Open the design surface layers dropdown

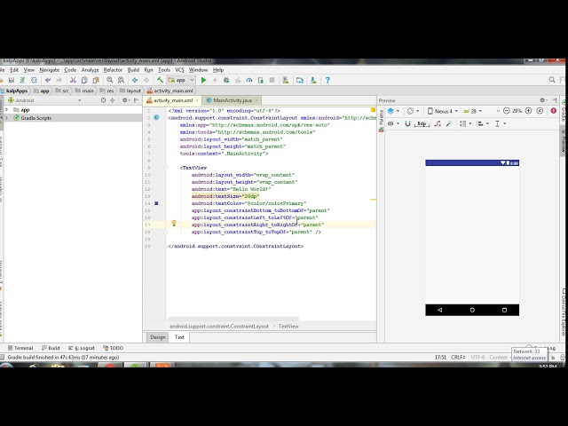(x=393, y=111)
